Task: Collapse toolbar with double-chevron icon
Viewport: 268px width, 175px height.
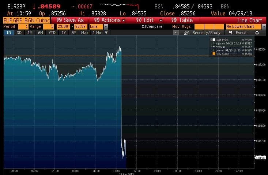Action: point(176,33)
